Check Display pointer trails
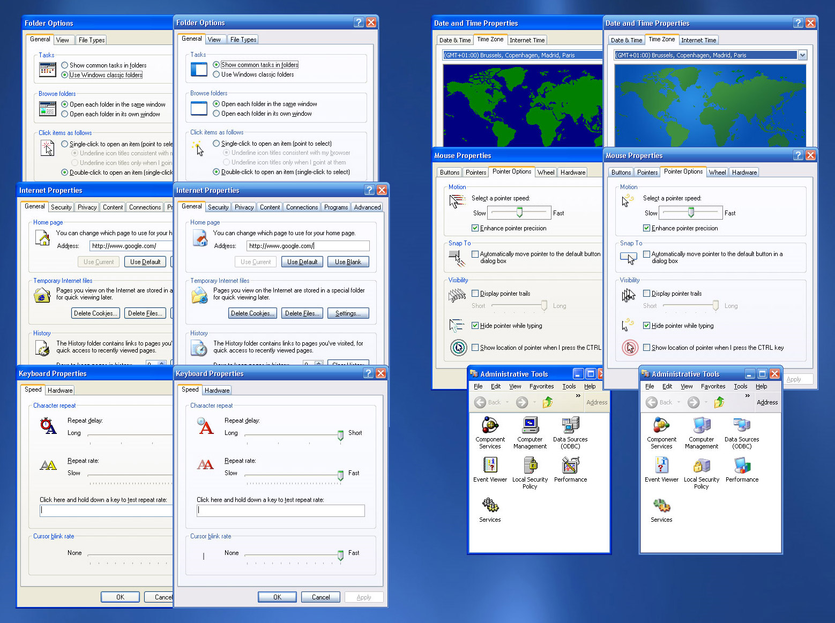The height and width of the screenshot is (623, 835). (x=646, y=293)
